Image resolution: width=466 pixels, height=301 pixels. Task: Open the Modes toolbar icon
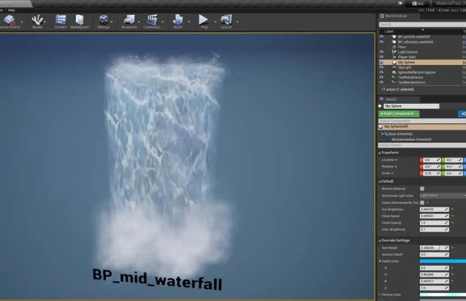click(37, 20)
